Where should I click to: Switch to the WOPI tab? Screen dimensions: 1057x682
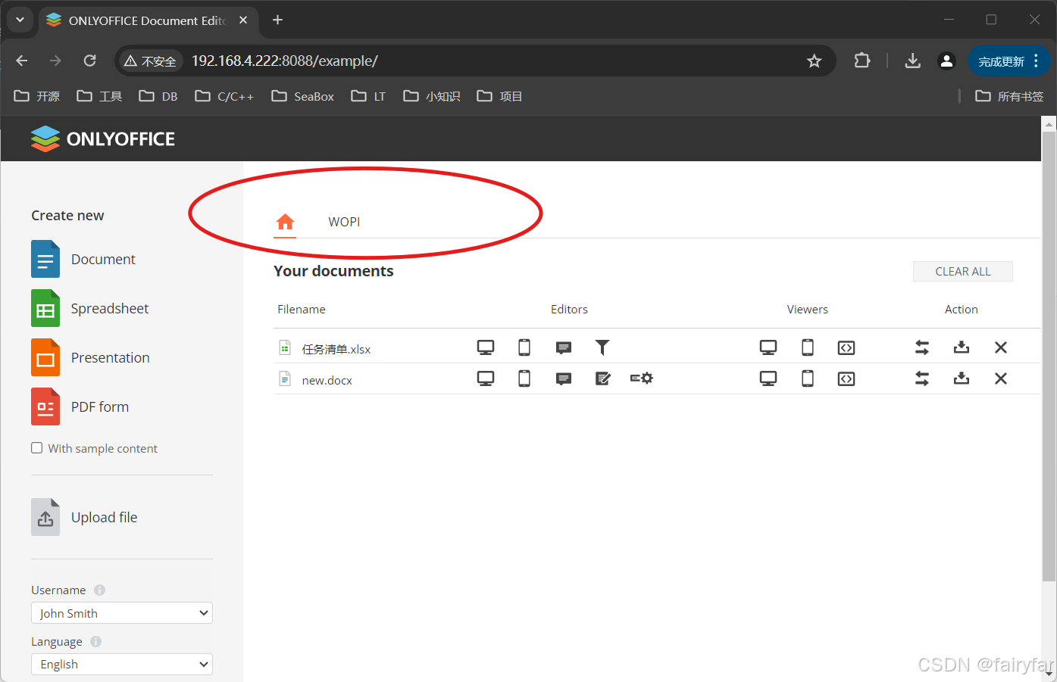345,221
